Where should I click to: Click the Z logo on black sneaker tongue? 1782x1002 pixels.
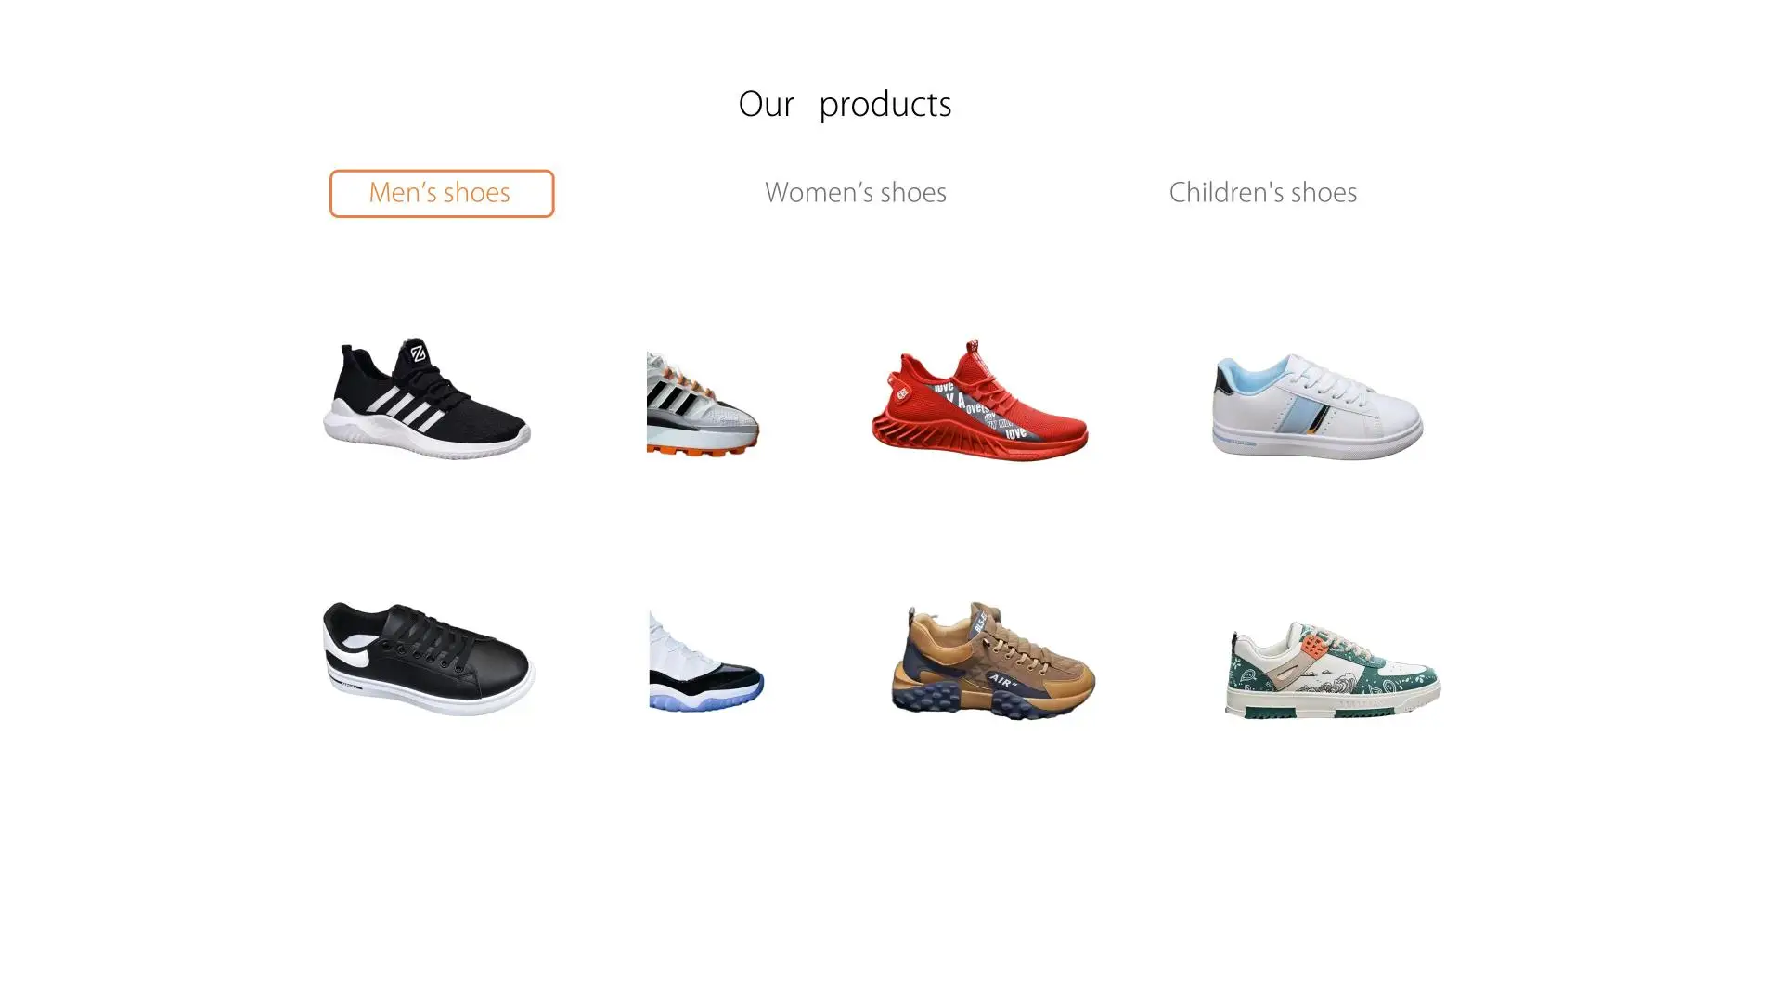[418, 353]
